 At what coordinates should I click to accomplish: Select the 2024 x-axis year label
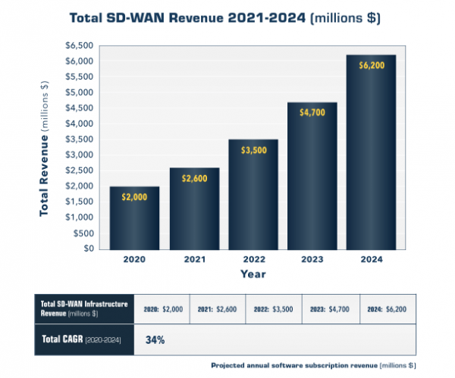(x=372, y=259)
